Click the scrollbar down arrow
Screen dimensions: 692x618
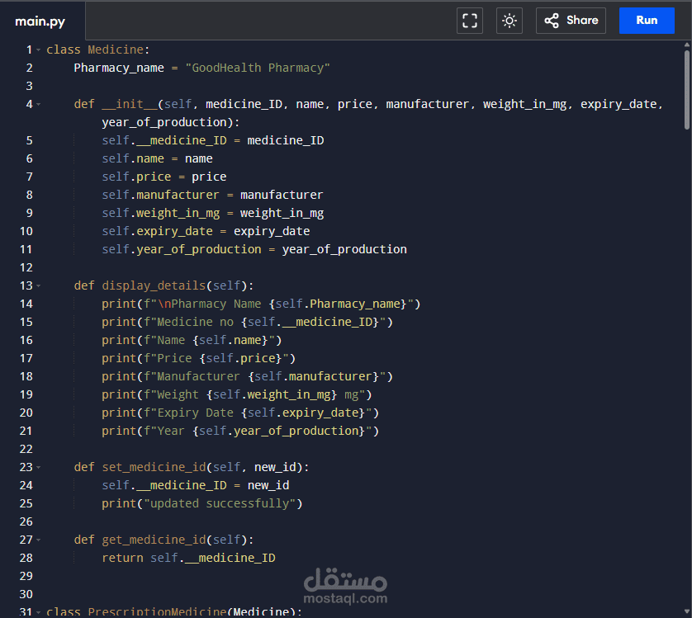[x=687, y=612]
